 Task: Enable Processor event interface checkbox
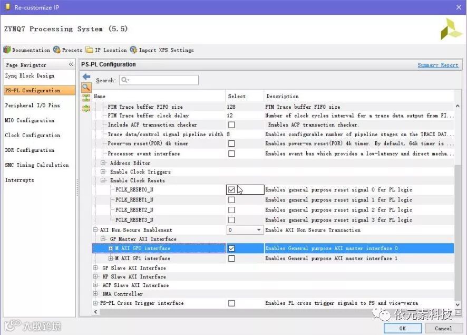pyautogui.click(x=231, y=154)
